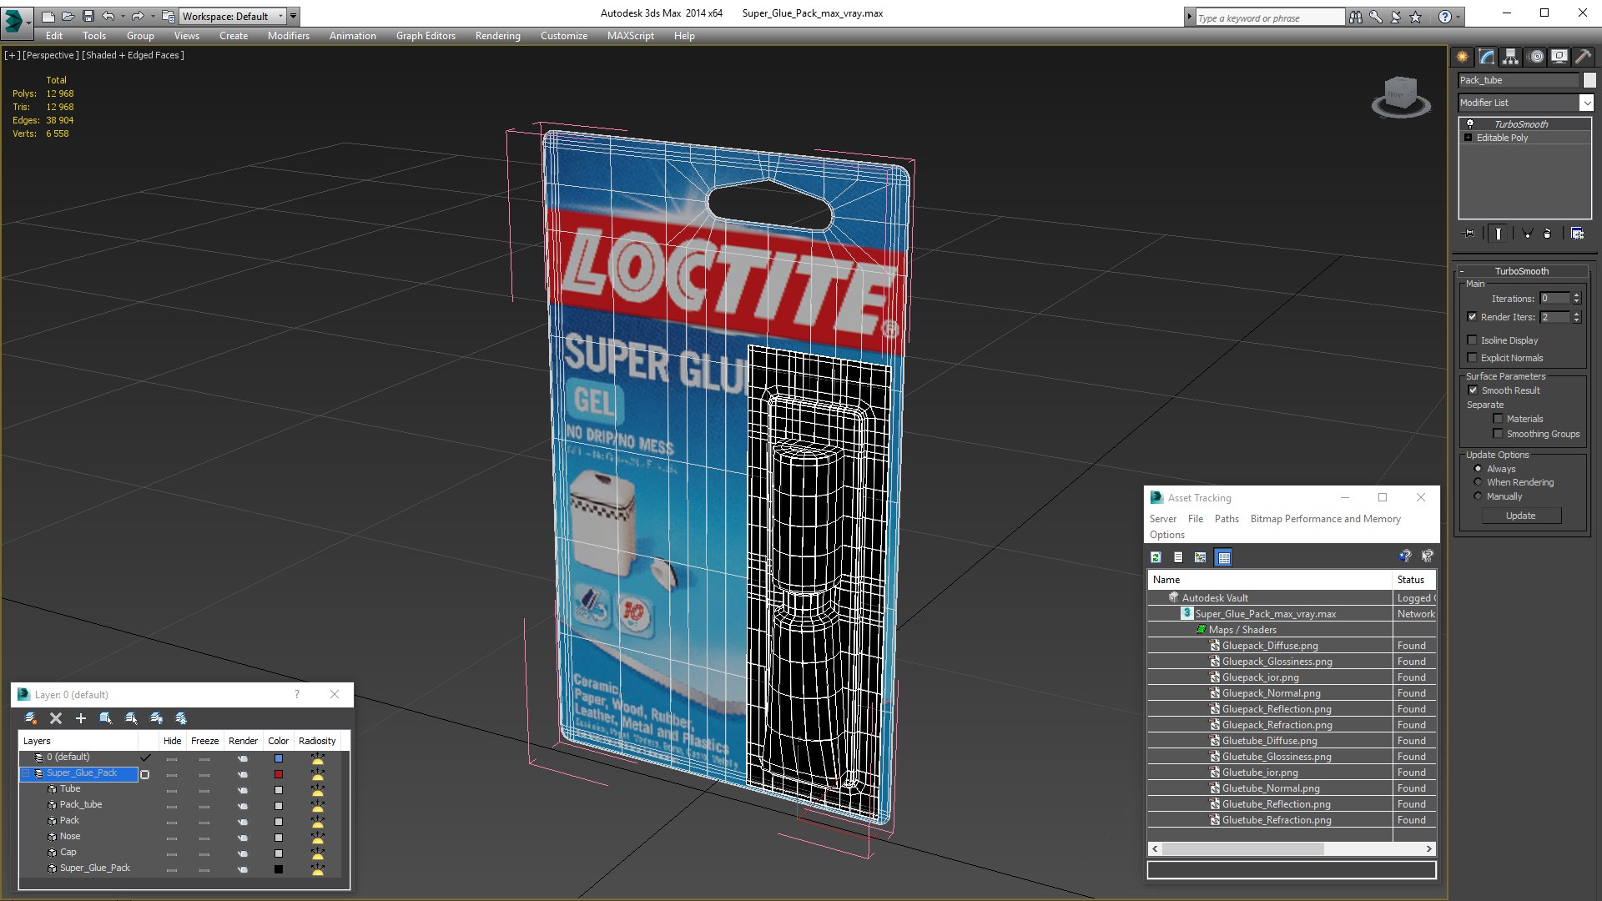This screenshot has width=1602, height=901.
Task: Open the Hierarchy command panel tab
Action: tap(1511, 57)
